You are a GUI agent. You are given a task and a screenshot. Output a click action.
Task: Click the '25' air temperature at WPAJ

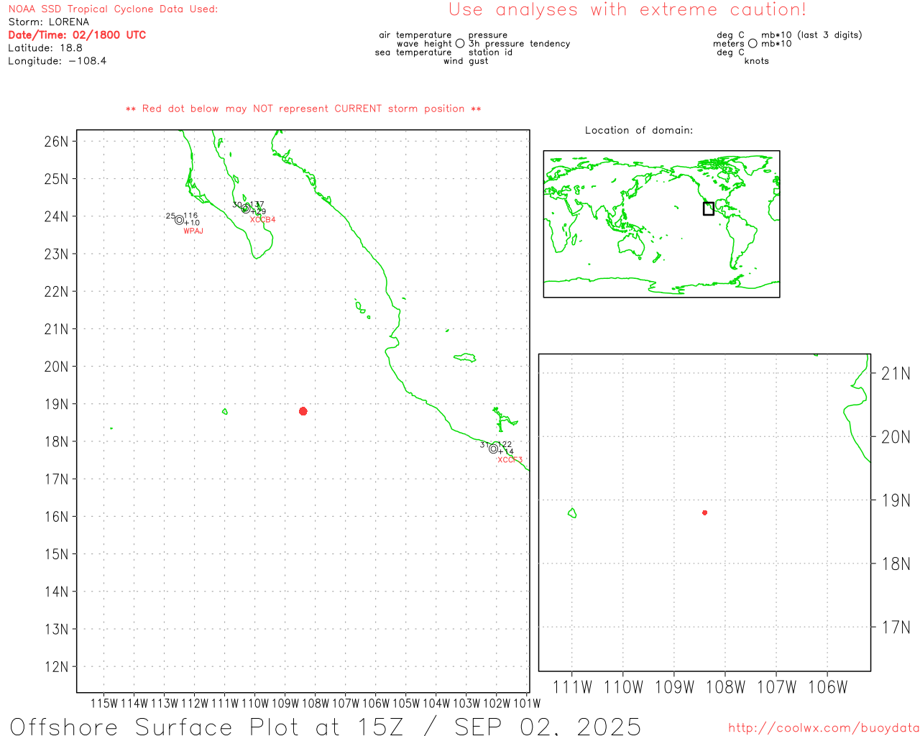[170, 216]
